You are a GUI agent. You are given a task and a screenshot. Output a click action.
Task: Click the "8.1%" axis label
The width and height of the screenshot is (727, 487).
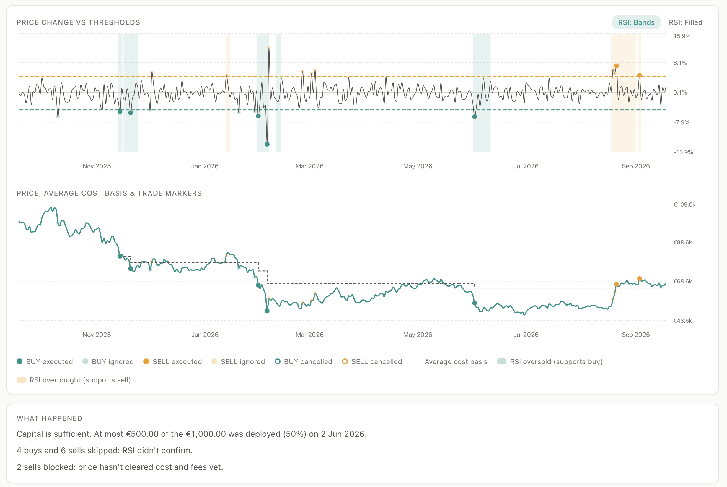680,63
